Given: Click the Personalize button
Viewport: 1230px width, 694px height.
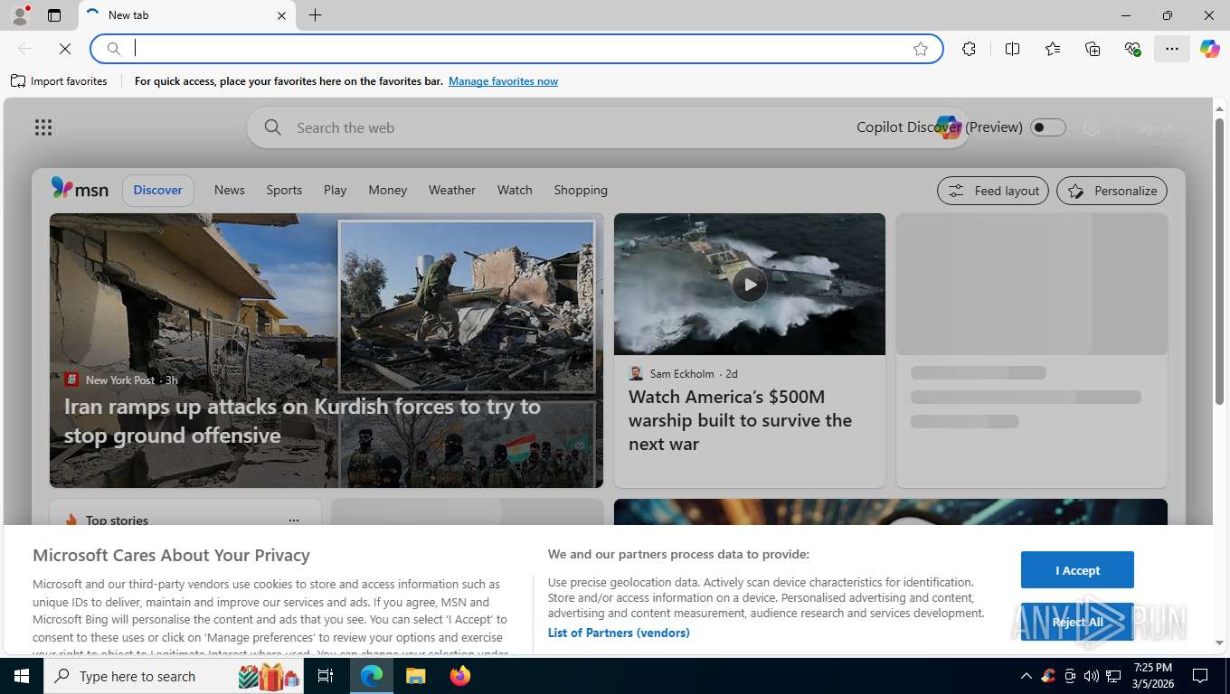Looking at the screenshot, I should pyautogui.click(x=1112, y=191).
